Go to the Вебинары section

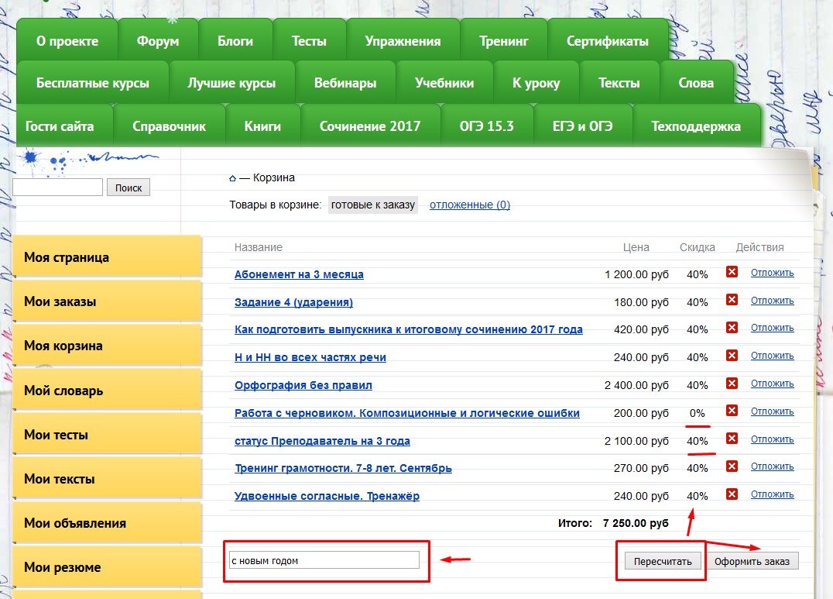pyautogui.click(x=345, y=84)
